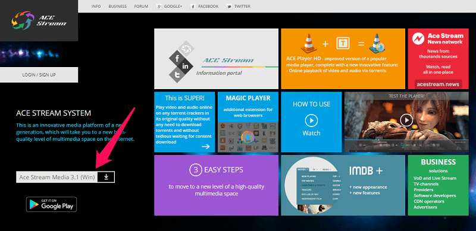Click the Twitter bird icon in top bar
The image size is (476, 231).
[x=229, y=7]
